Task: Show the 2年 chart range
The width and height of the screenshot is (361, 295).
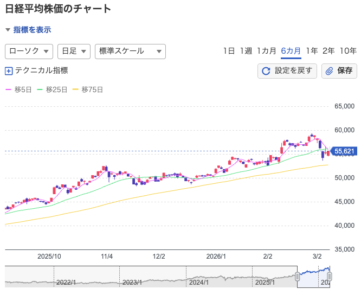Action: pyautogui.click(x=328, y=51)
